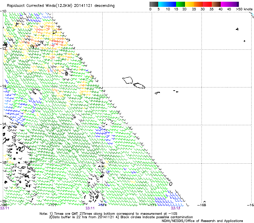Click the '-177' longitude axis label
Image resolution: width=254 pixels, height=223 pixels.
click(x=53, y=205)
